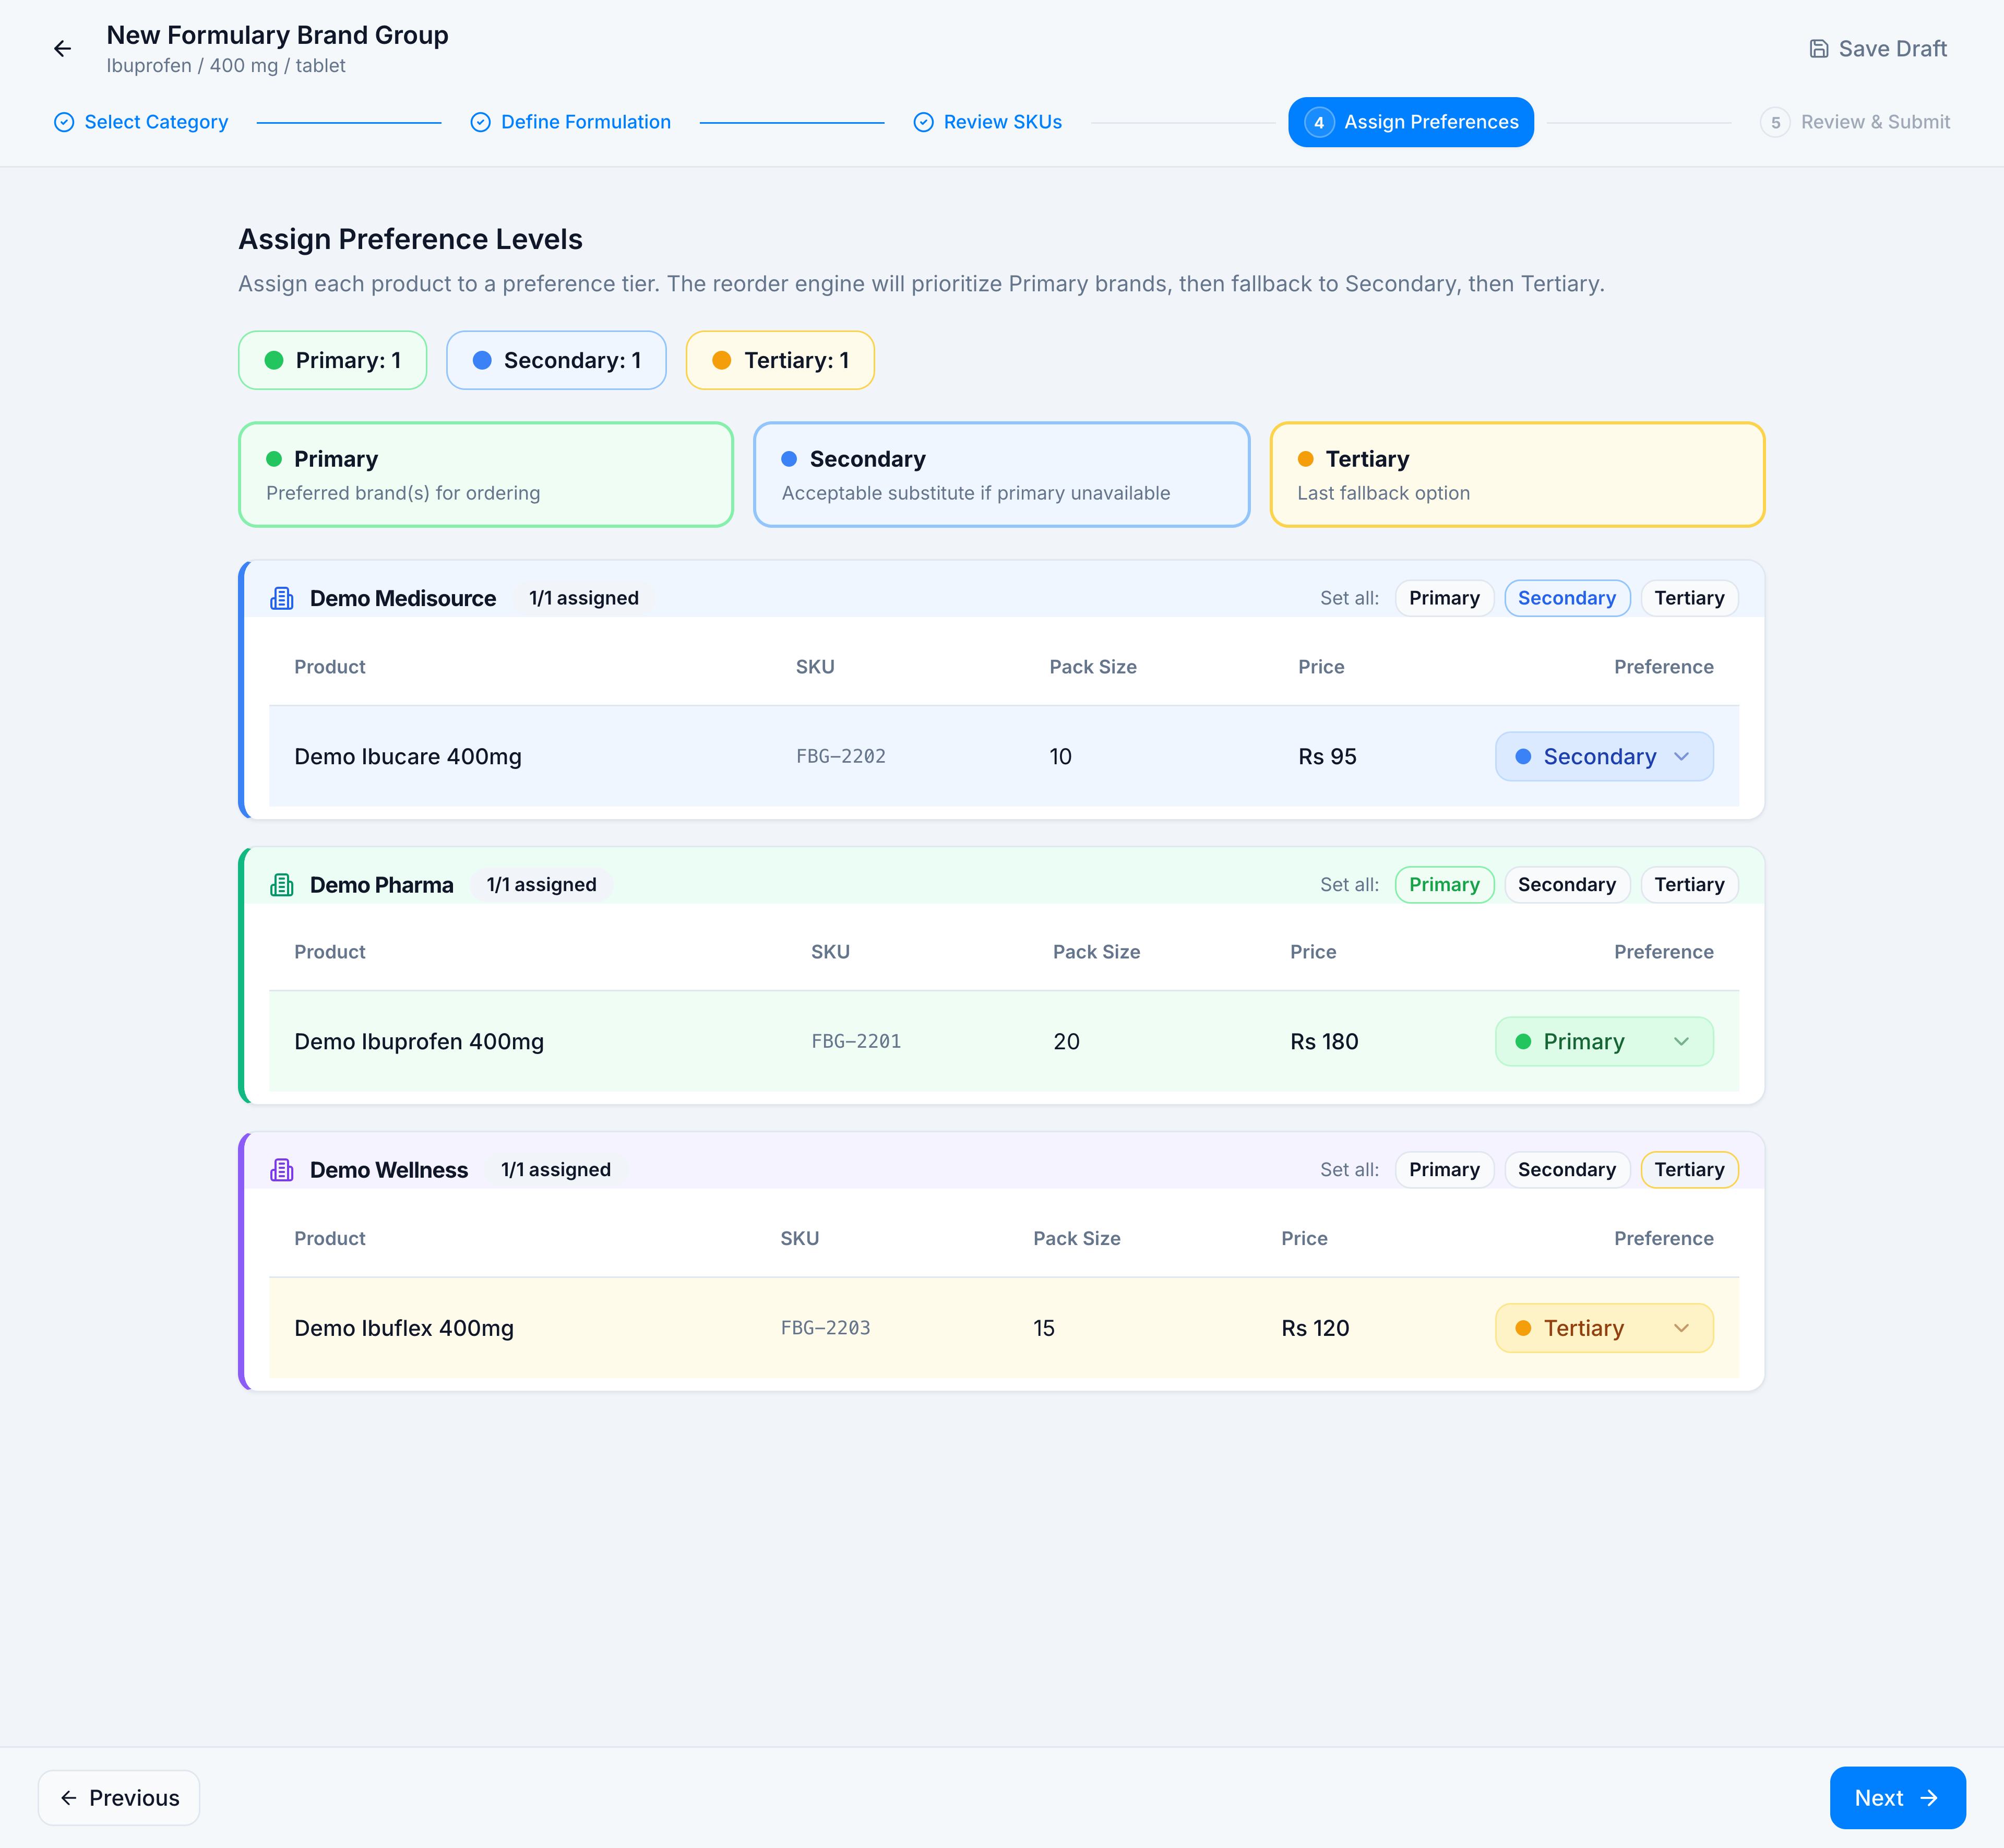2004x1848 pixels.
Task: Go to Review & Submit step
Action: click(x=1855, y=122)
